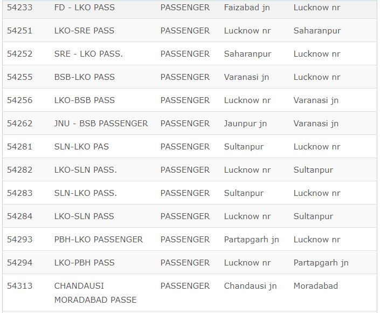Screen dimensions: 380x313
Task: Click train number 54284
Action: [x=19, y=216]
